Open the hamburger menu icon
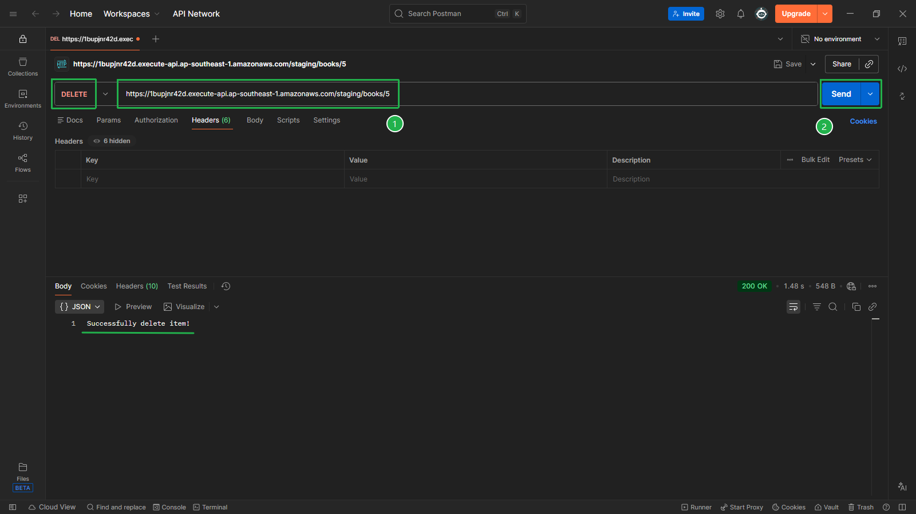The width and height of the screenshot is (916, 514). [x=13, y=14]
